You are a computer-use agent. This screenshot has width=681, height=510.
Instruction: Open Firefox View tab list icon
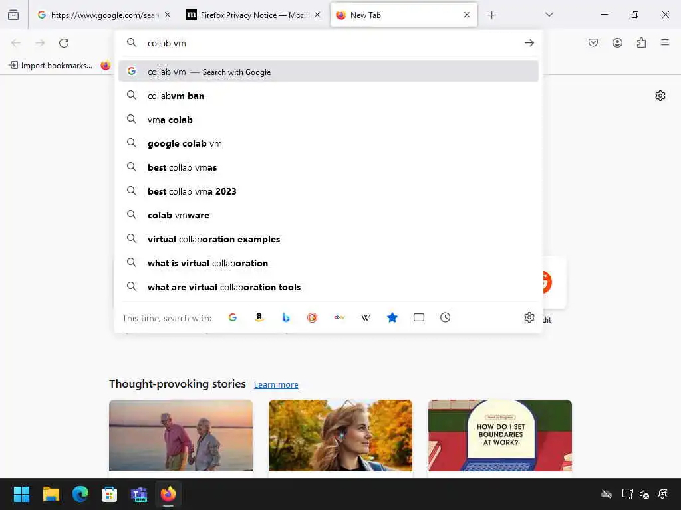[13, 15]
